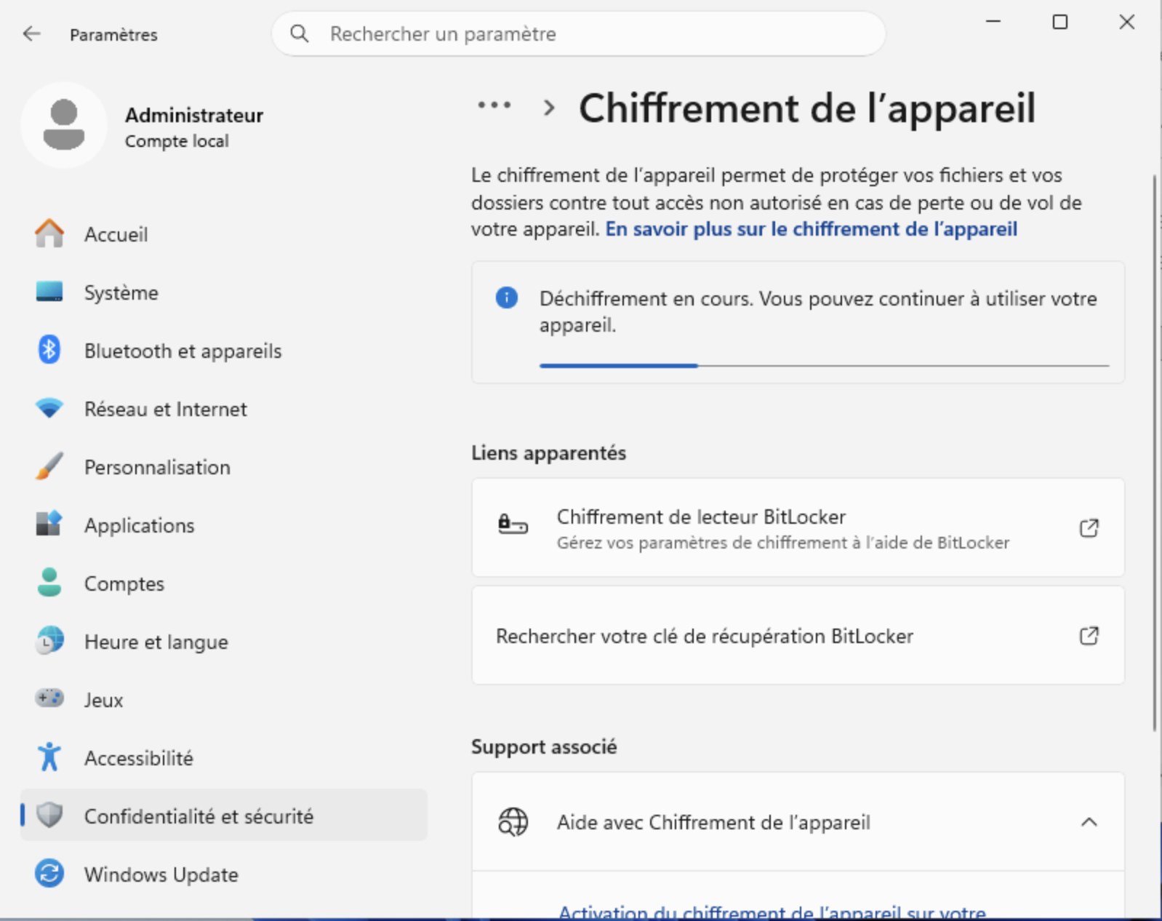
Task: Click the Heure et langue globe-clock icon
Action: 49,641
